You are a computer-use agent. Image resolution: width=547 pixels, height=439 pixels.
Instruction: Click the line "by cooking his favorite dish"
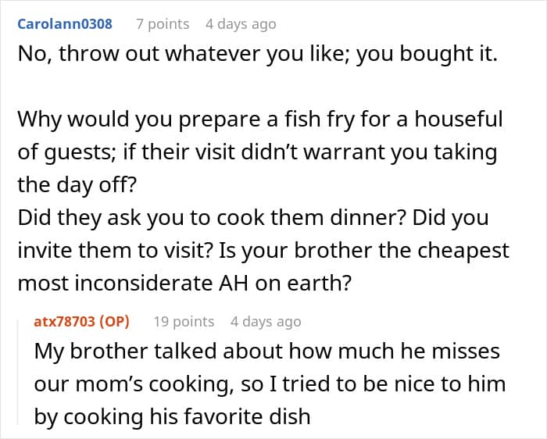(x=172, y=417)
